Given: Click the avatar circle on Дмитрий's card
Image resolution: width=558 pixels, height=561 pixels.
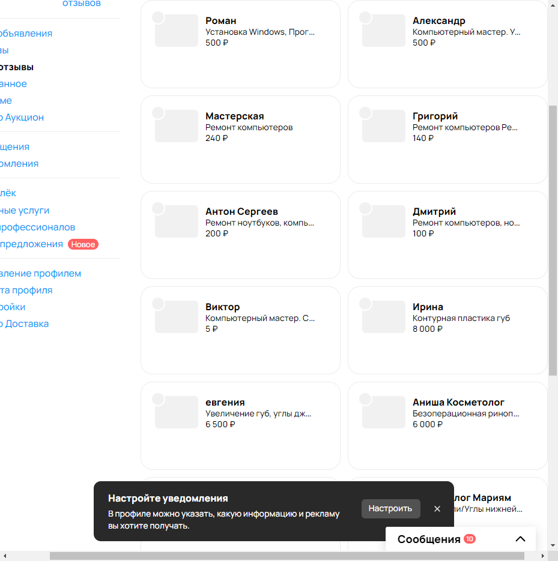Looking at the screenshot, I should pos(365,208).
